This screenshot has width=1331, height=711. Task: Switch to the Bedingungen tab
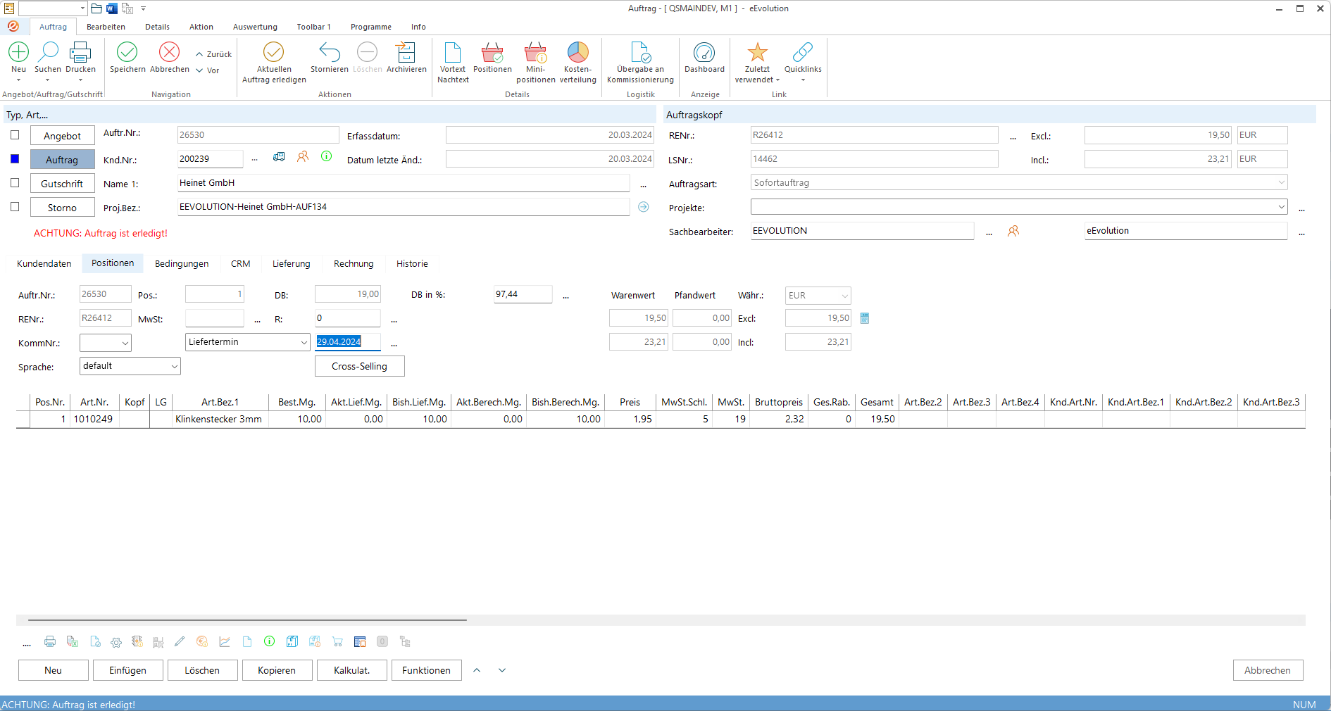tap(182, 264)
